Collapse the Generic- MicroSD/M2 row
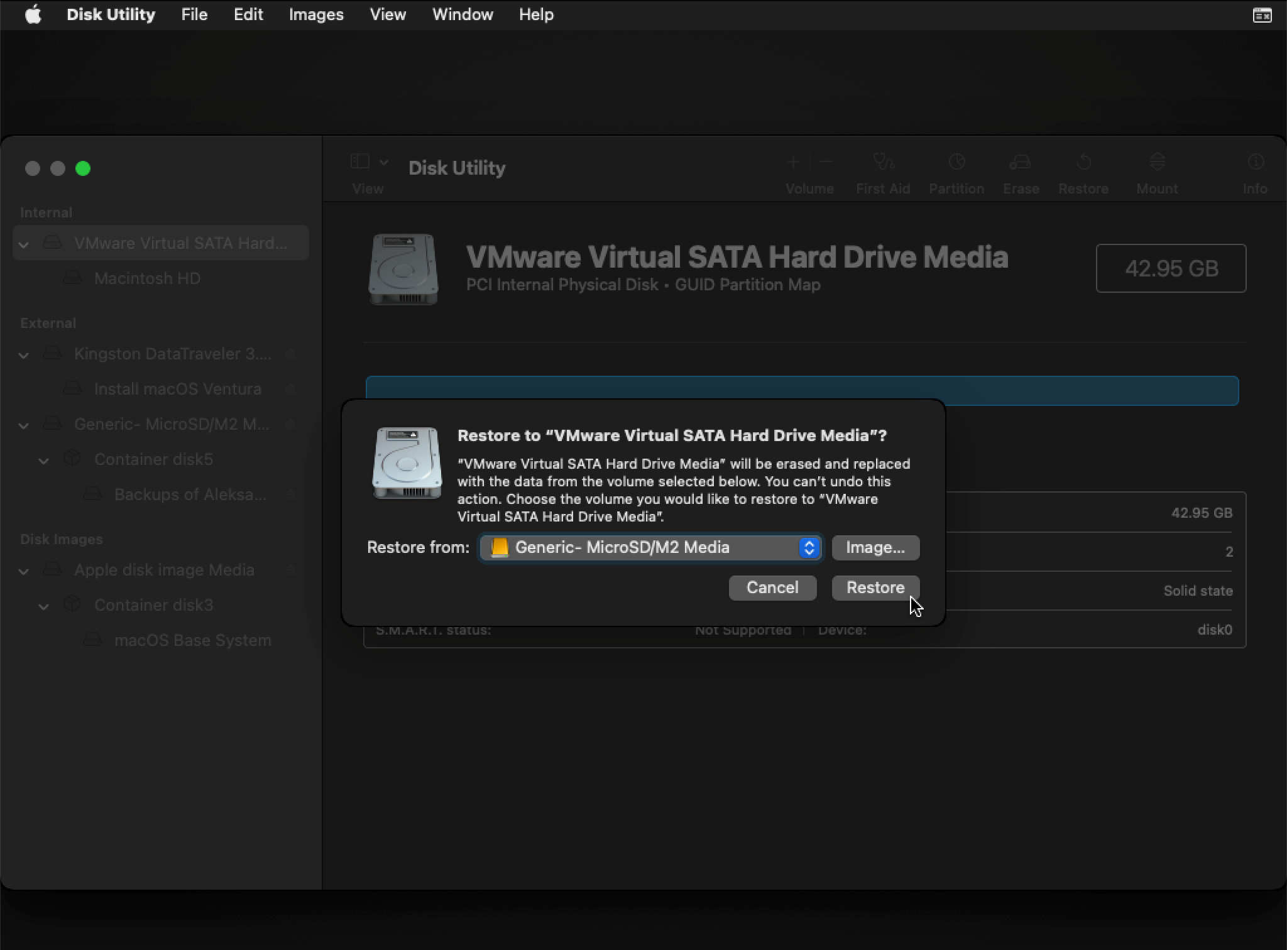 point(24,425)
